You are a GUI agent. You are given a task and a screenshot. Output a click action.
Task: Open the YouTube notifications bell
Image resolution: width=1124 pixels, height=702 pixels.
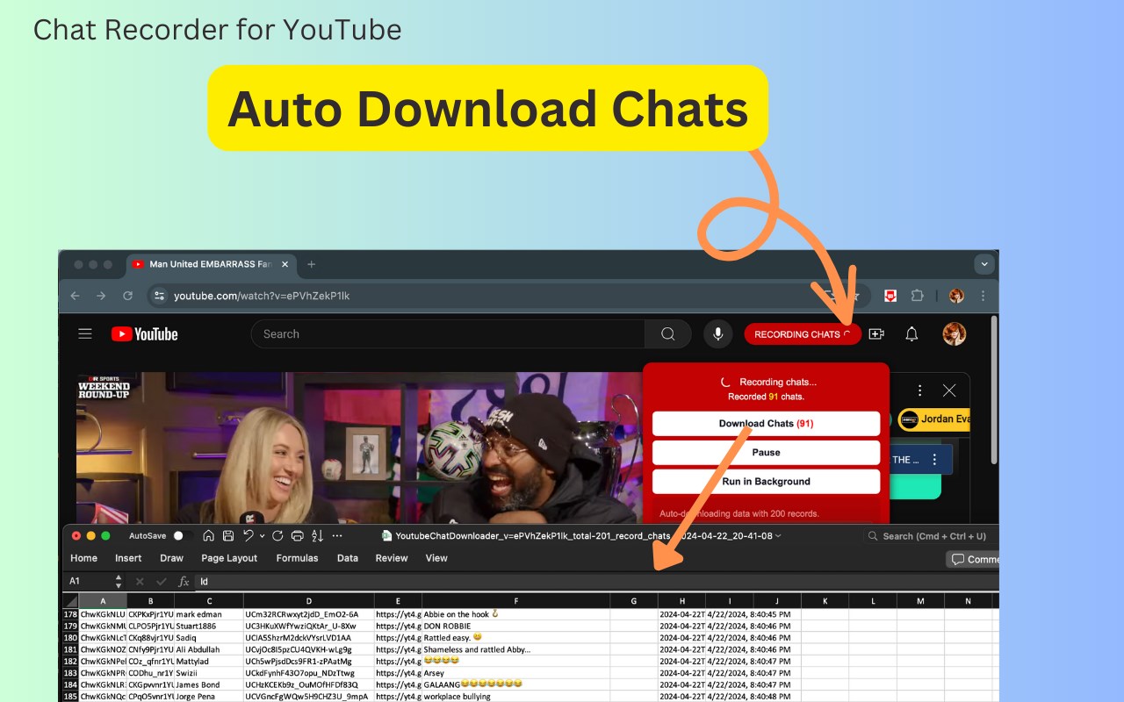pos(912,333)
